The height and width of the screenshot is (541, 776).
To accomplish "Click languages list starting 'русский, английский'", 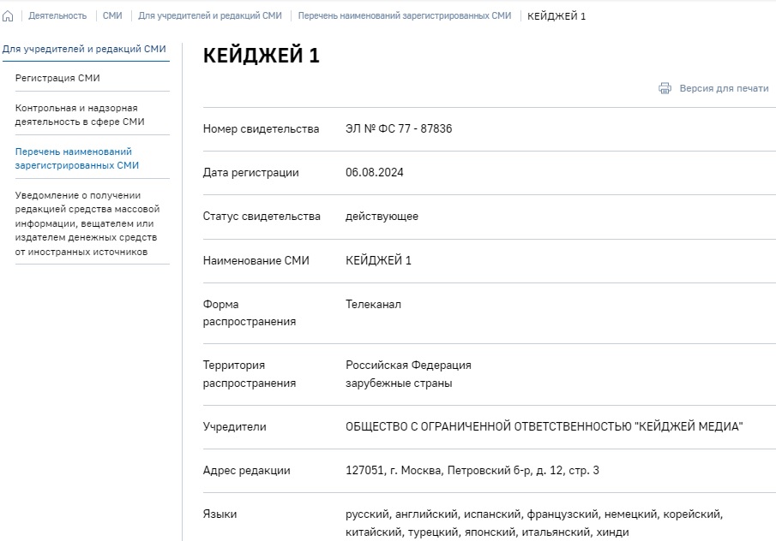I will click(534, 523).
